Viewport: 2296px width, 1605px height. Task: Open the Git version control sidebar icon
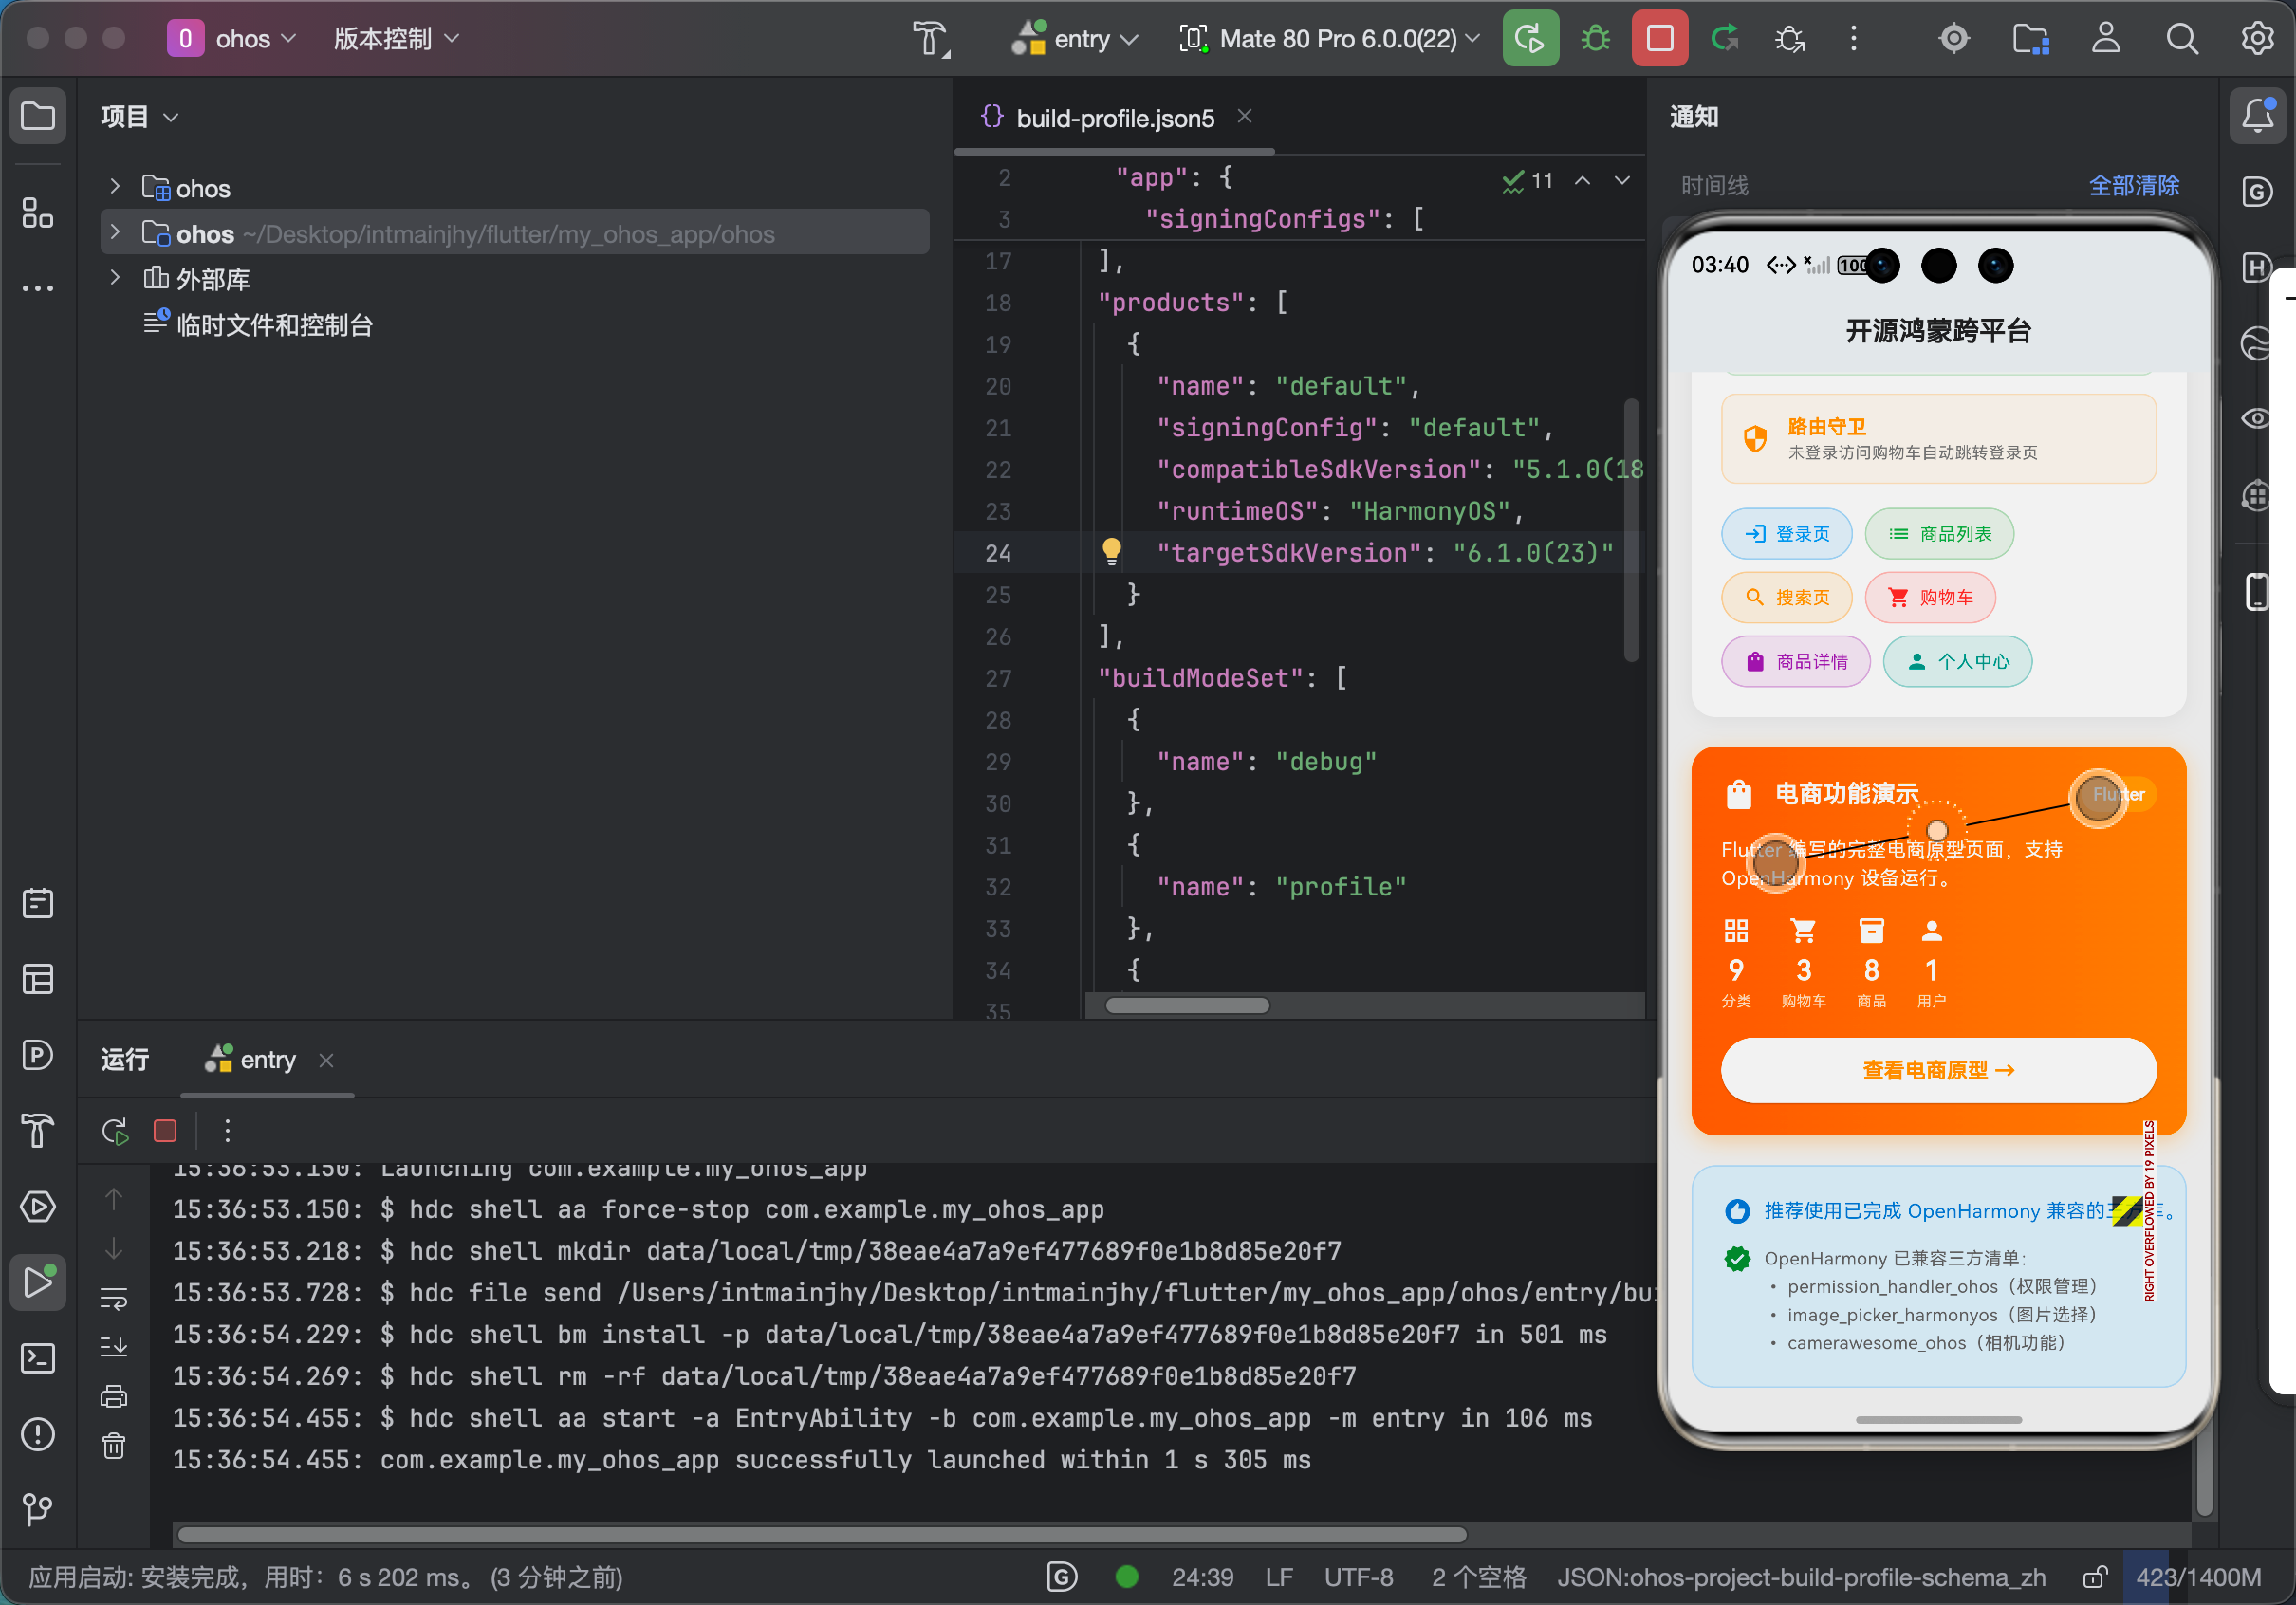click(x=38, y=1508)
